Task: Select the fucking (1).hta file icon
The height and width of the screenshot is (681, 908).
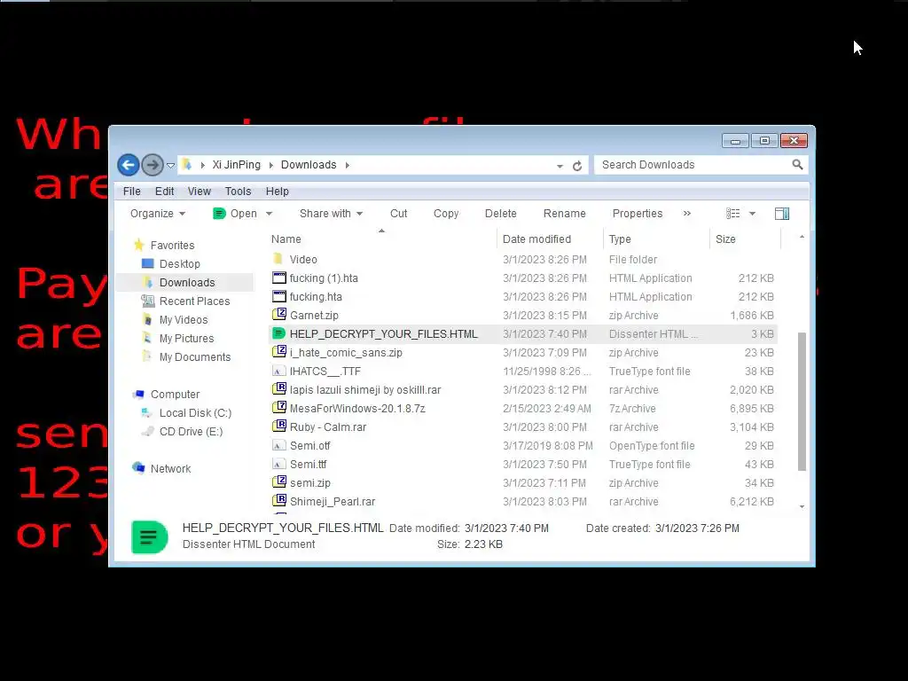Action: point(279,278)
